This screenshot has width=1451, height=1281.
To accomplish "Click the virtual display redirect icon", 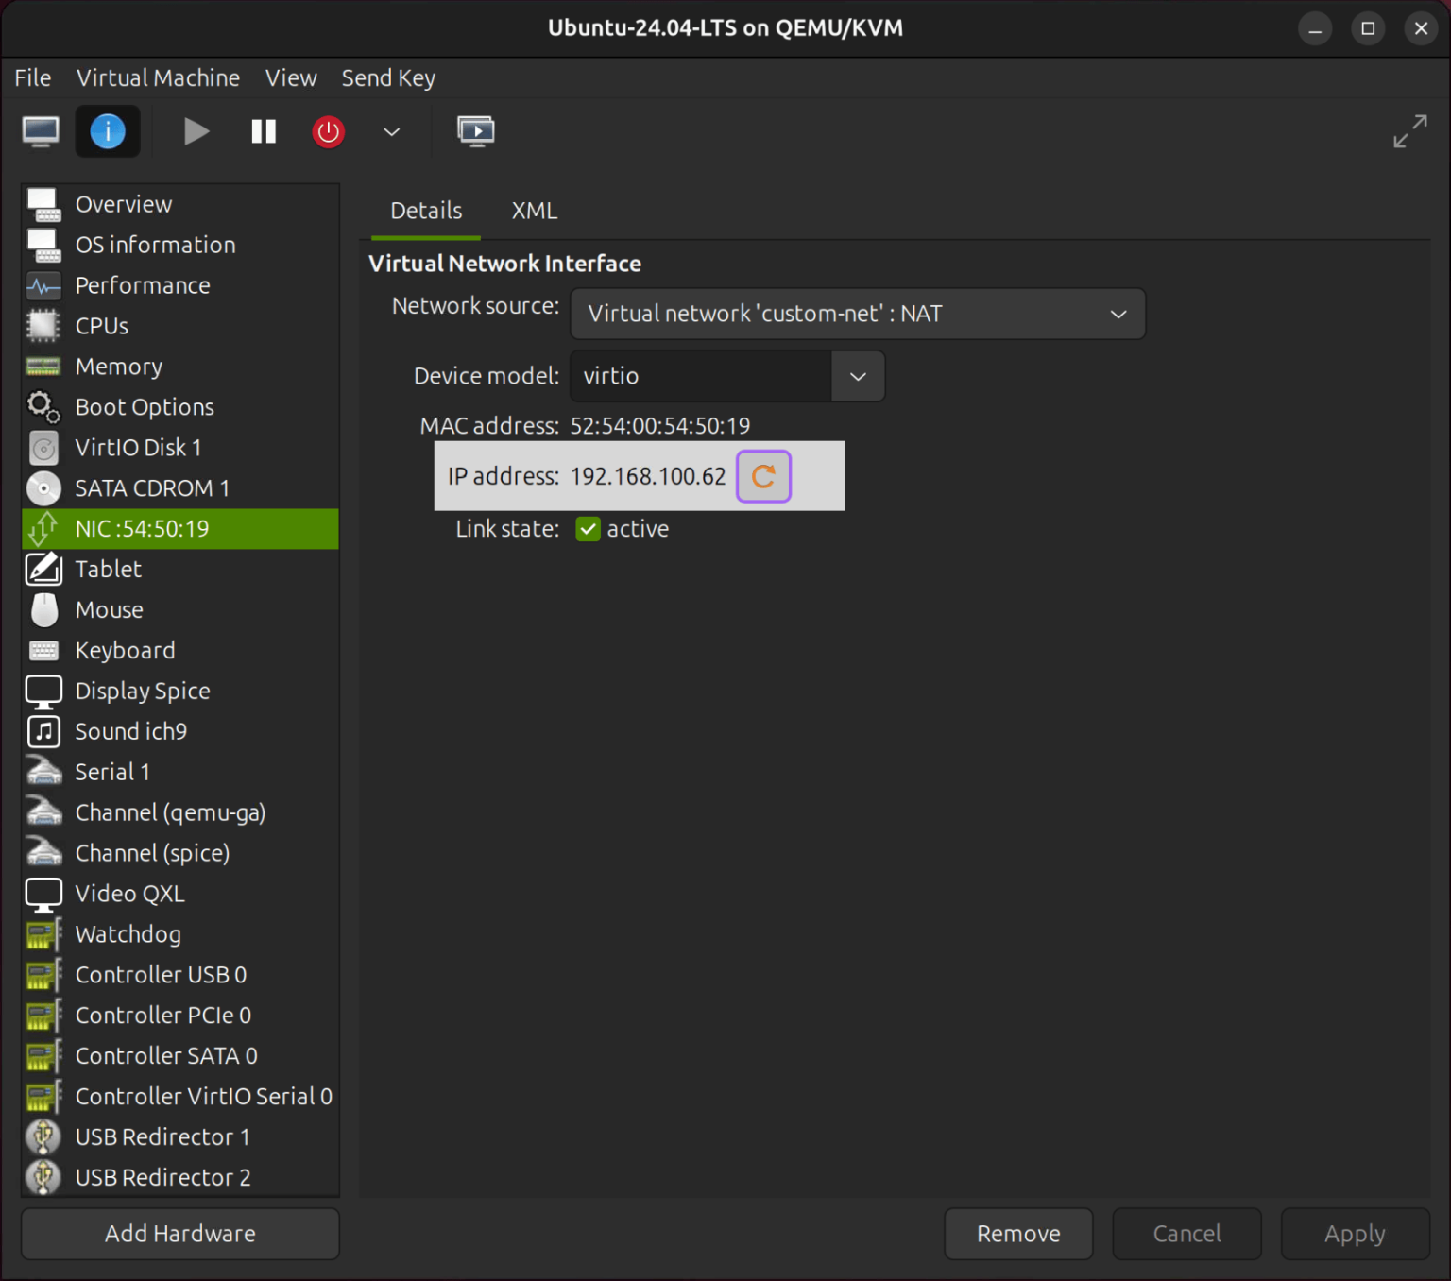I will pyautogui.click(x=476, y=131).
